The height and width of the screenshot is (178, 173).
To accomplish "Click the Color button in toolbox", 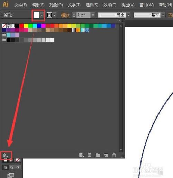I will (x=6, y=160).
